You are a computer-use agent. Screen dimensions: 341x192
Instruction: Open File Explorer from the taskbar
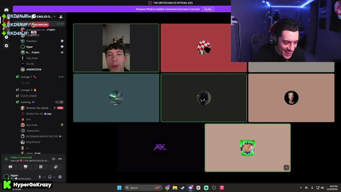pos(175,188)
